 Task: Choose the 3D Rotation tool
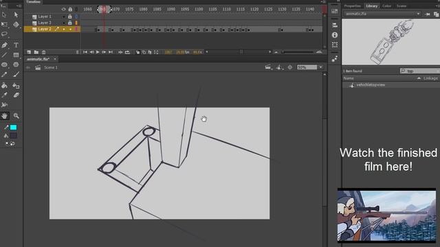click(x=16, y=25)
